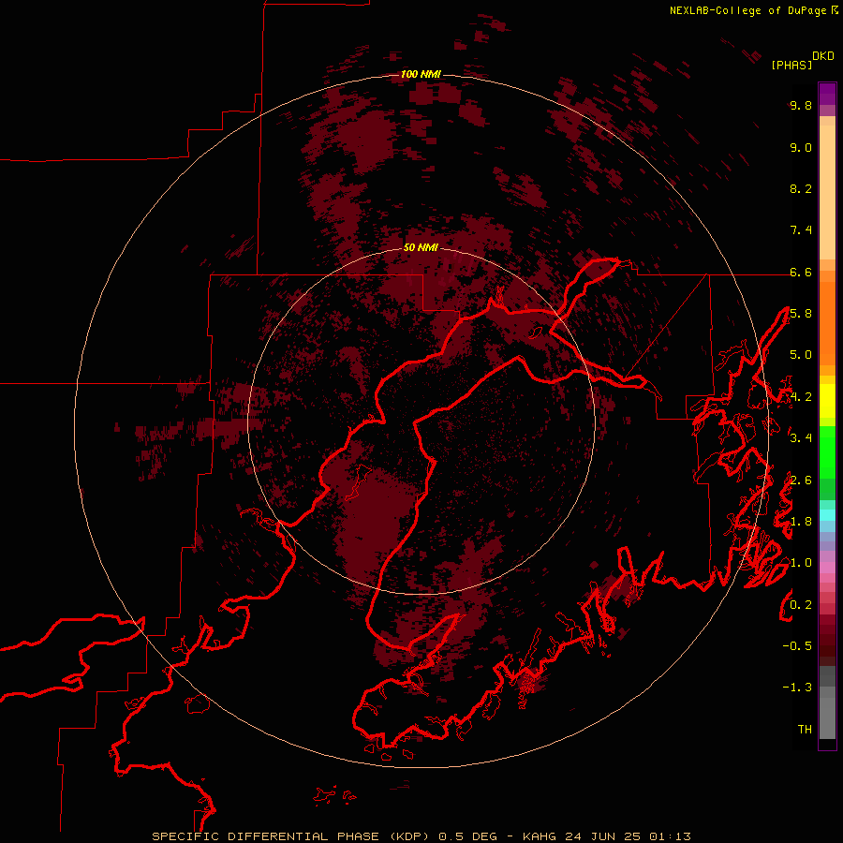
Task: Click the 1.0 scale value
Action: tap(801, 563)
